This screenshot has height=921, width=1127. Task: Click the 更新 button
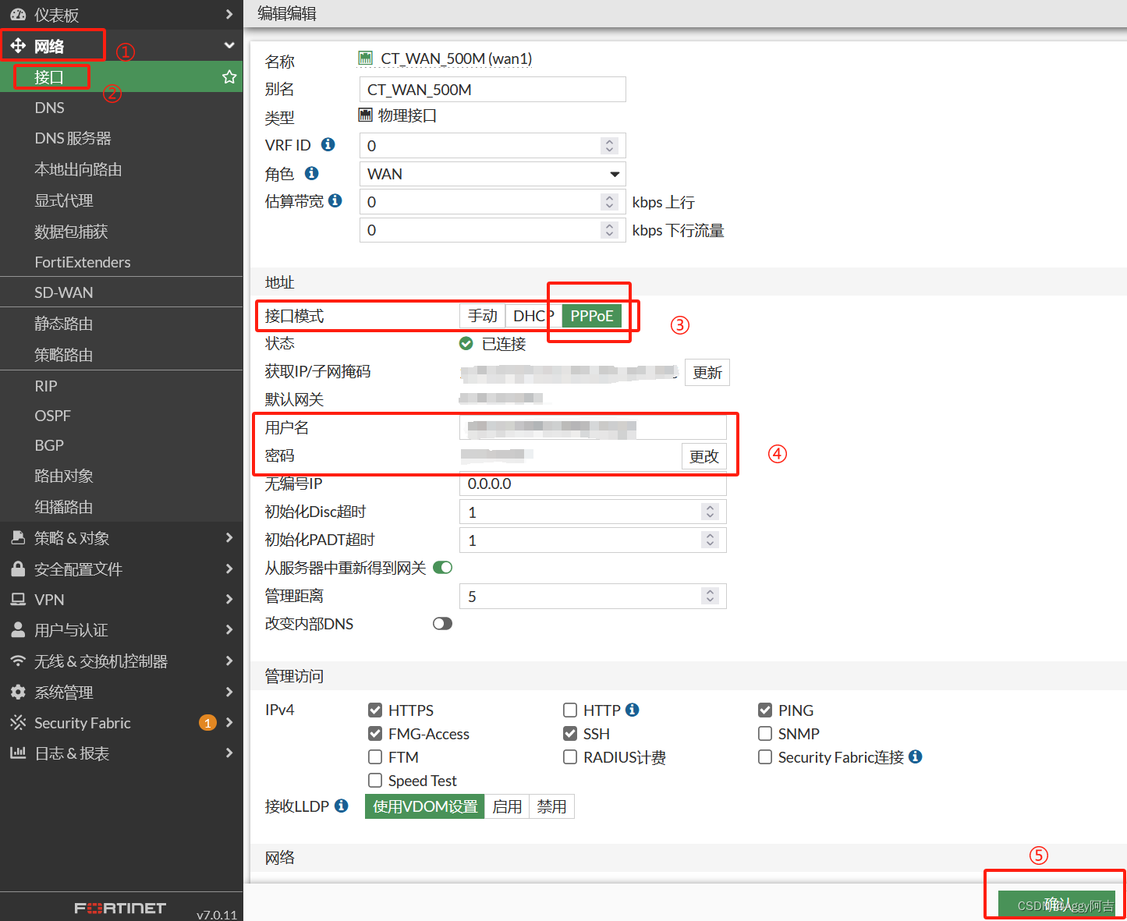(707, 372)
